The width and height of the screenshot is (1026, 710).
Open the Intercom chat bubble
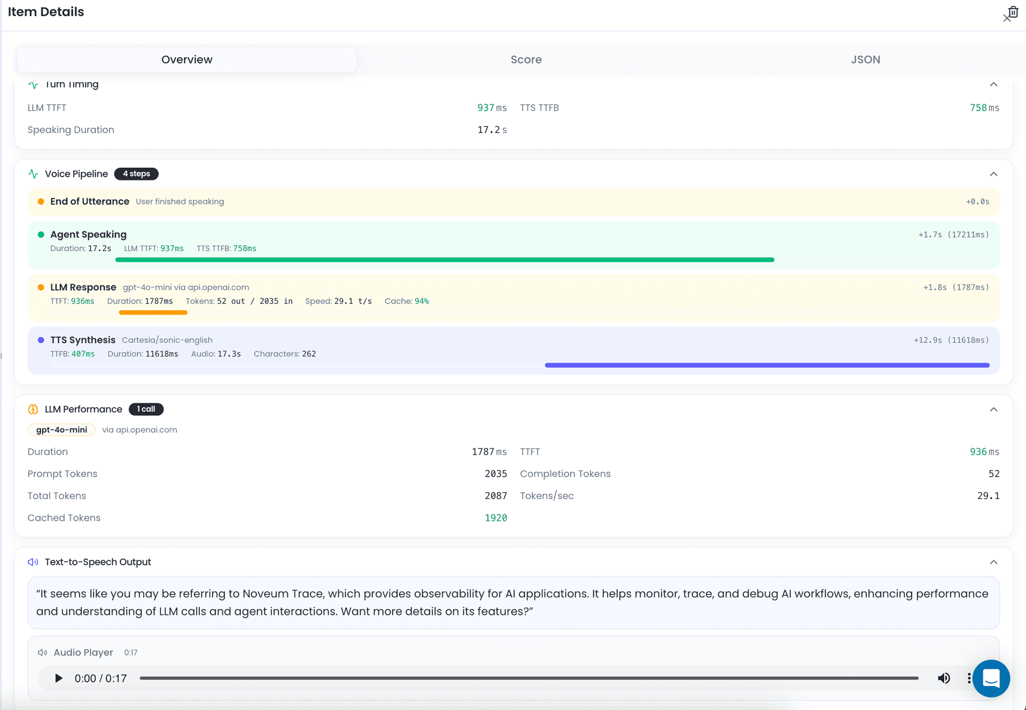(x=991, y=678)
